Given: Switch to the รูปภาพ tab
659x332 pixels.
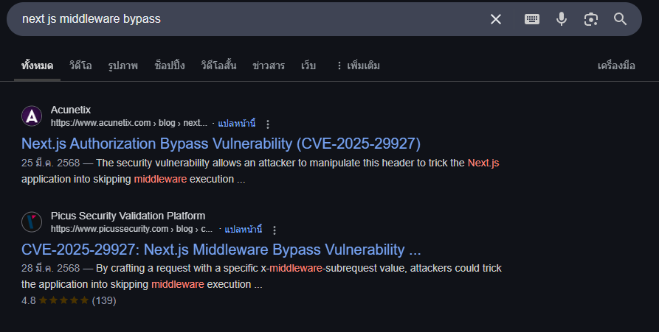Looking at the screenshot, I should click(123, 66).
